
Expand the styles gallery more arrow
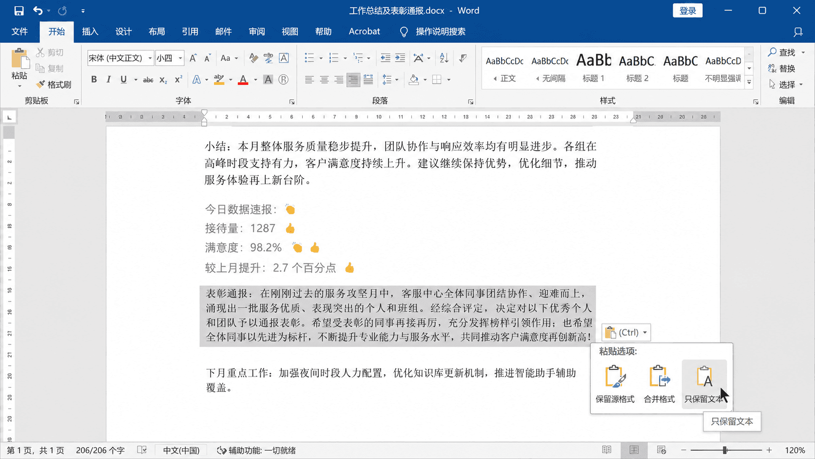[749, 82]
